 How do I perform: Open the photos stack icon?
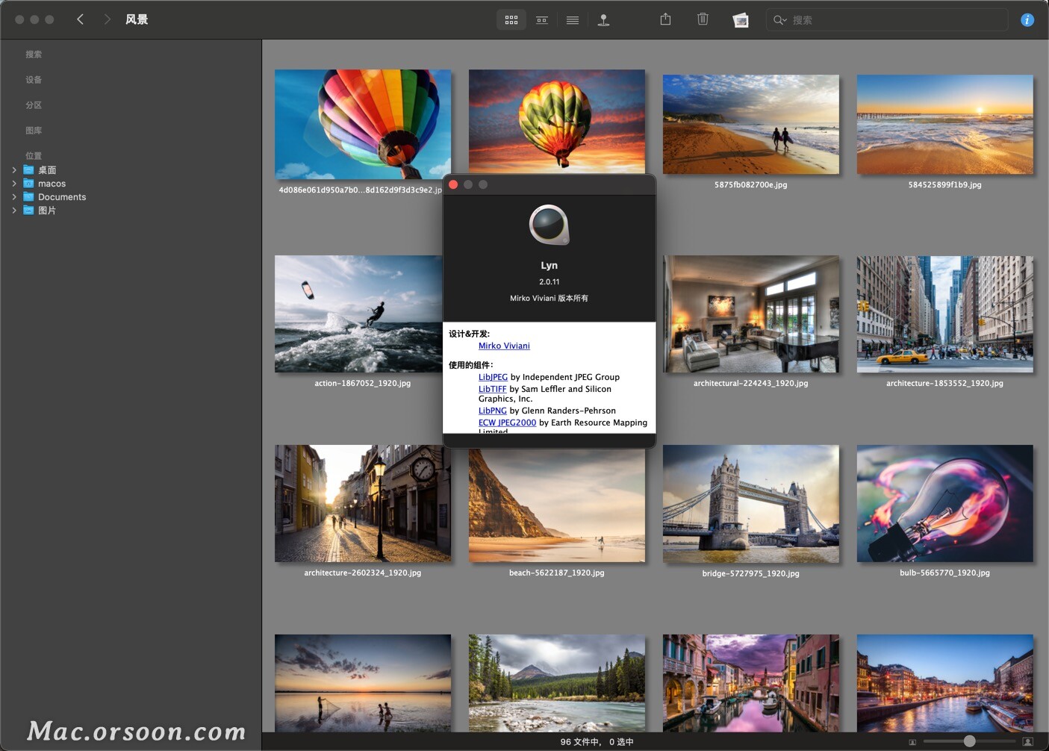(741, 20)
